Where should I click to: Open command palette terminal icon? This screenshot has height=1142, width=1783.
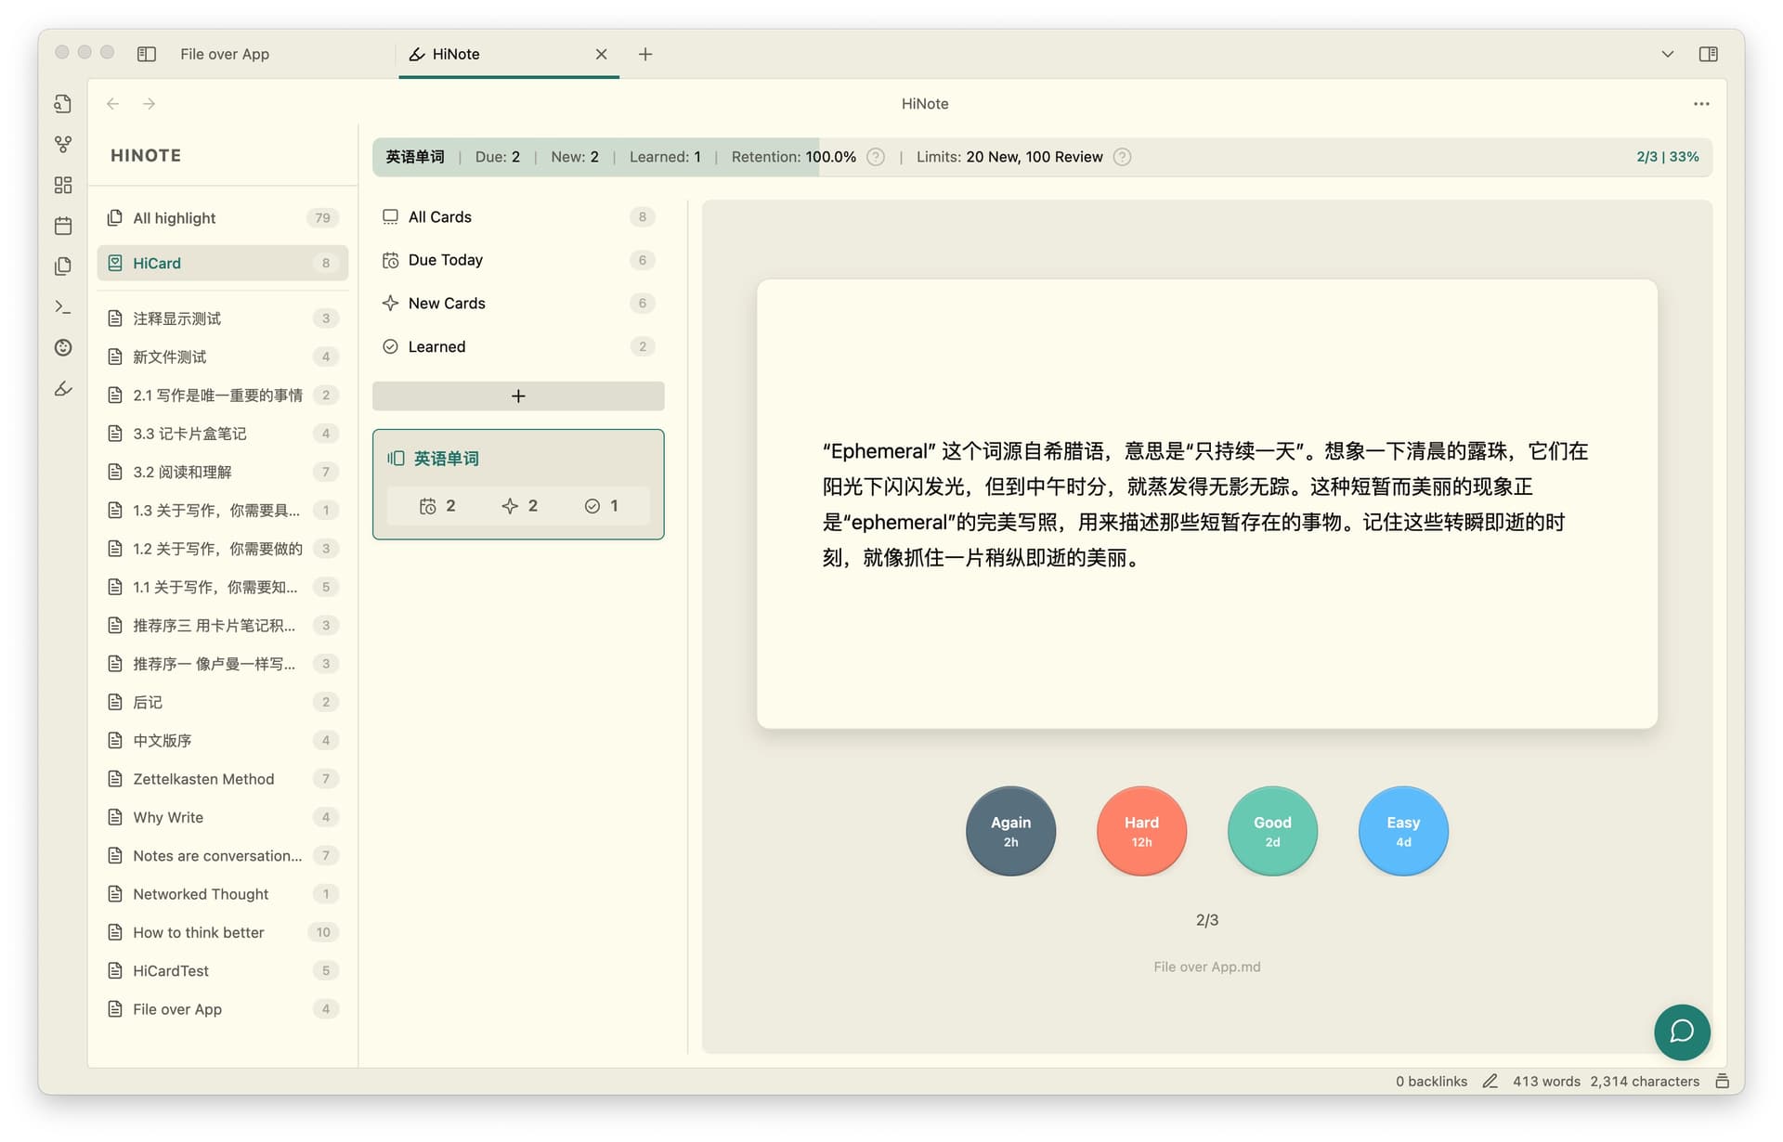(x=63, y=306)
